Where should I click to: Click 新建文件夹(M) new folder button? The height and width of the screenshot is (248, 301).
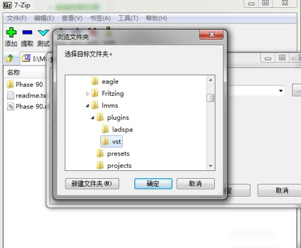pos(92,184)
